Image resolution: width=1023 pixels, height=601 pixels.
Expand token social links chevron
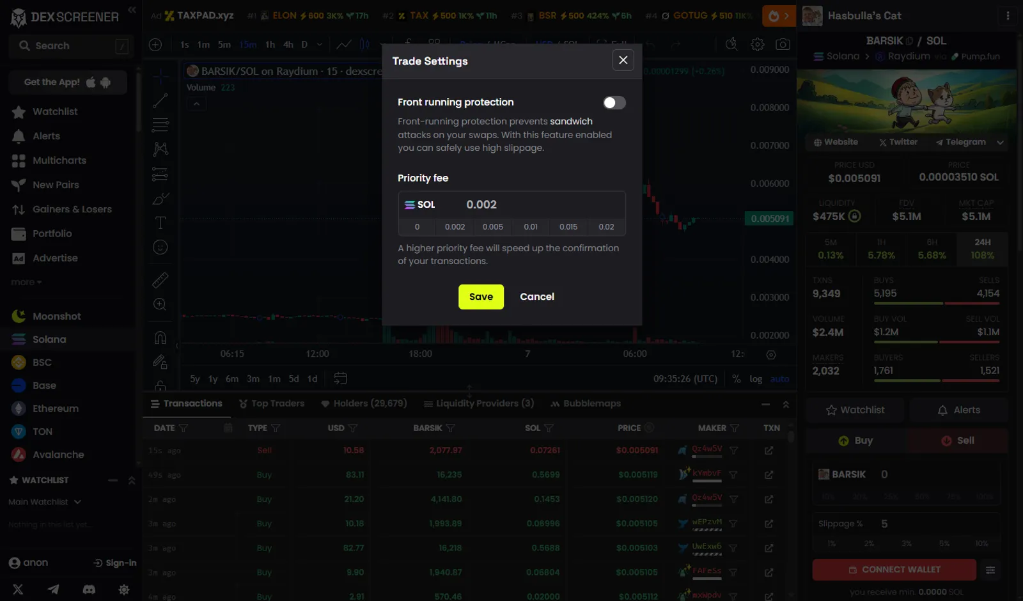(x=1000, y=143)
